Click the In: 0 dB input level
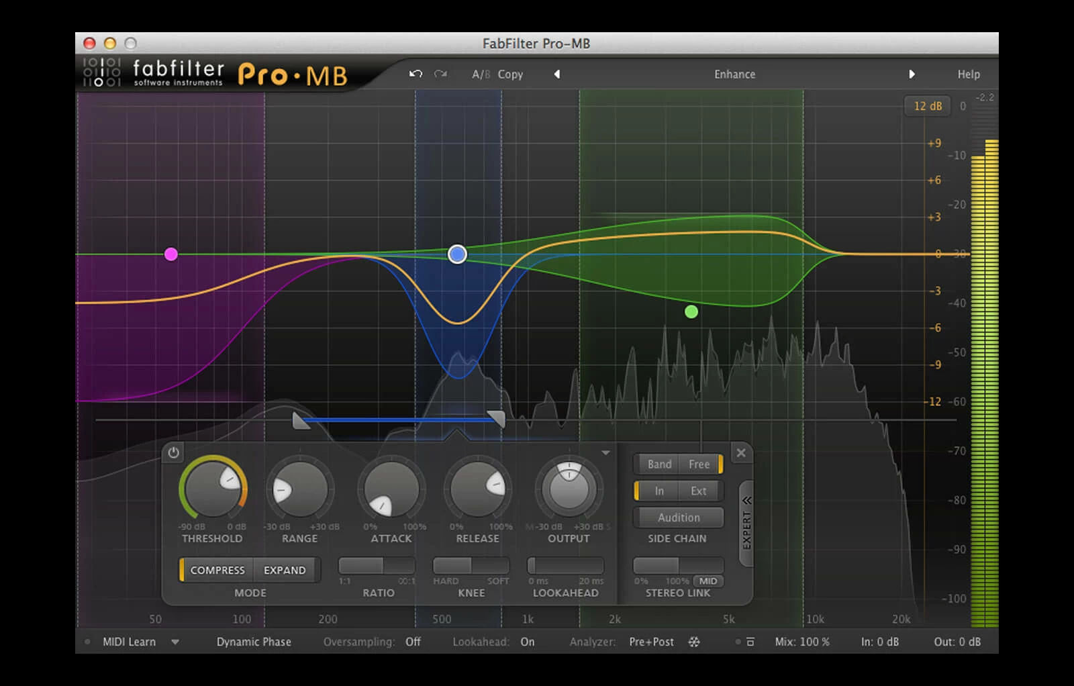Image resolution: width=1074 pixels, height=686 pixels. click(x=880, y=642)
